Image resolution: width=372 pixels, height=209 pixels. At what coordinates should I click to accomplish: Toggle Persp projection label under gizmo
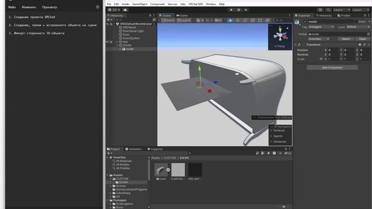click(x=280, y=46)
